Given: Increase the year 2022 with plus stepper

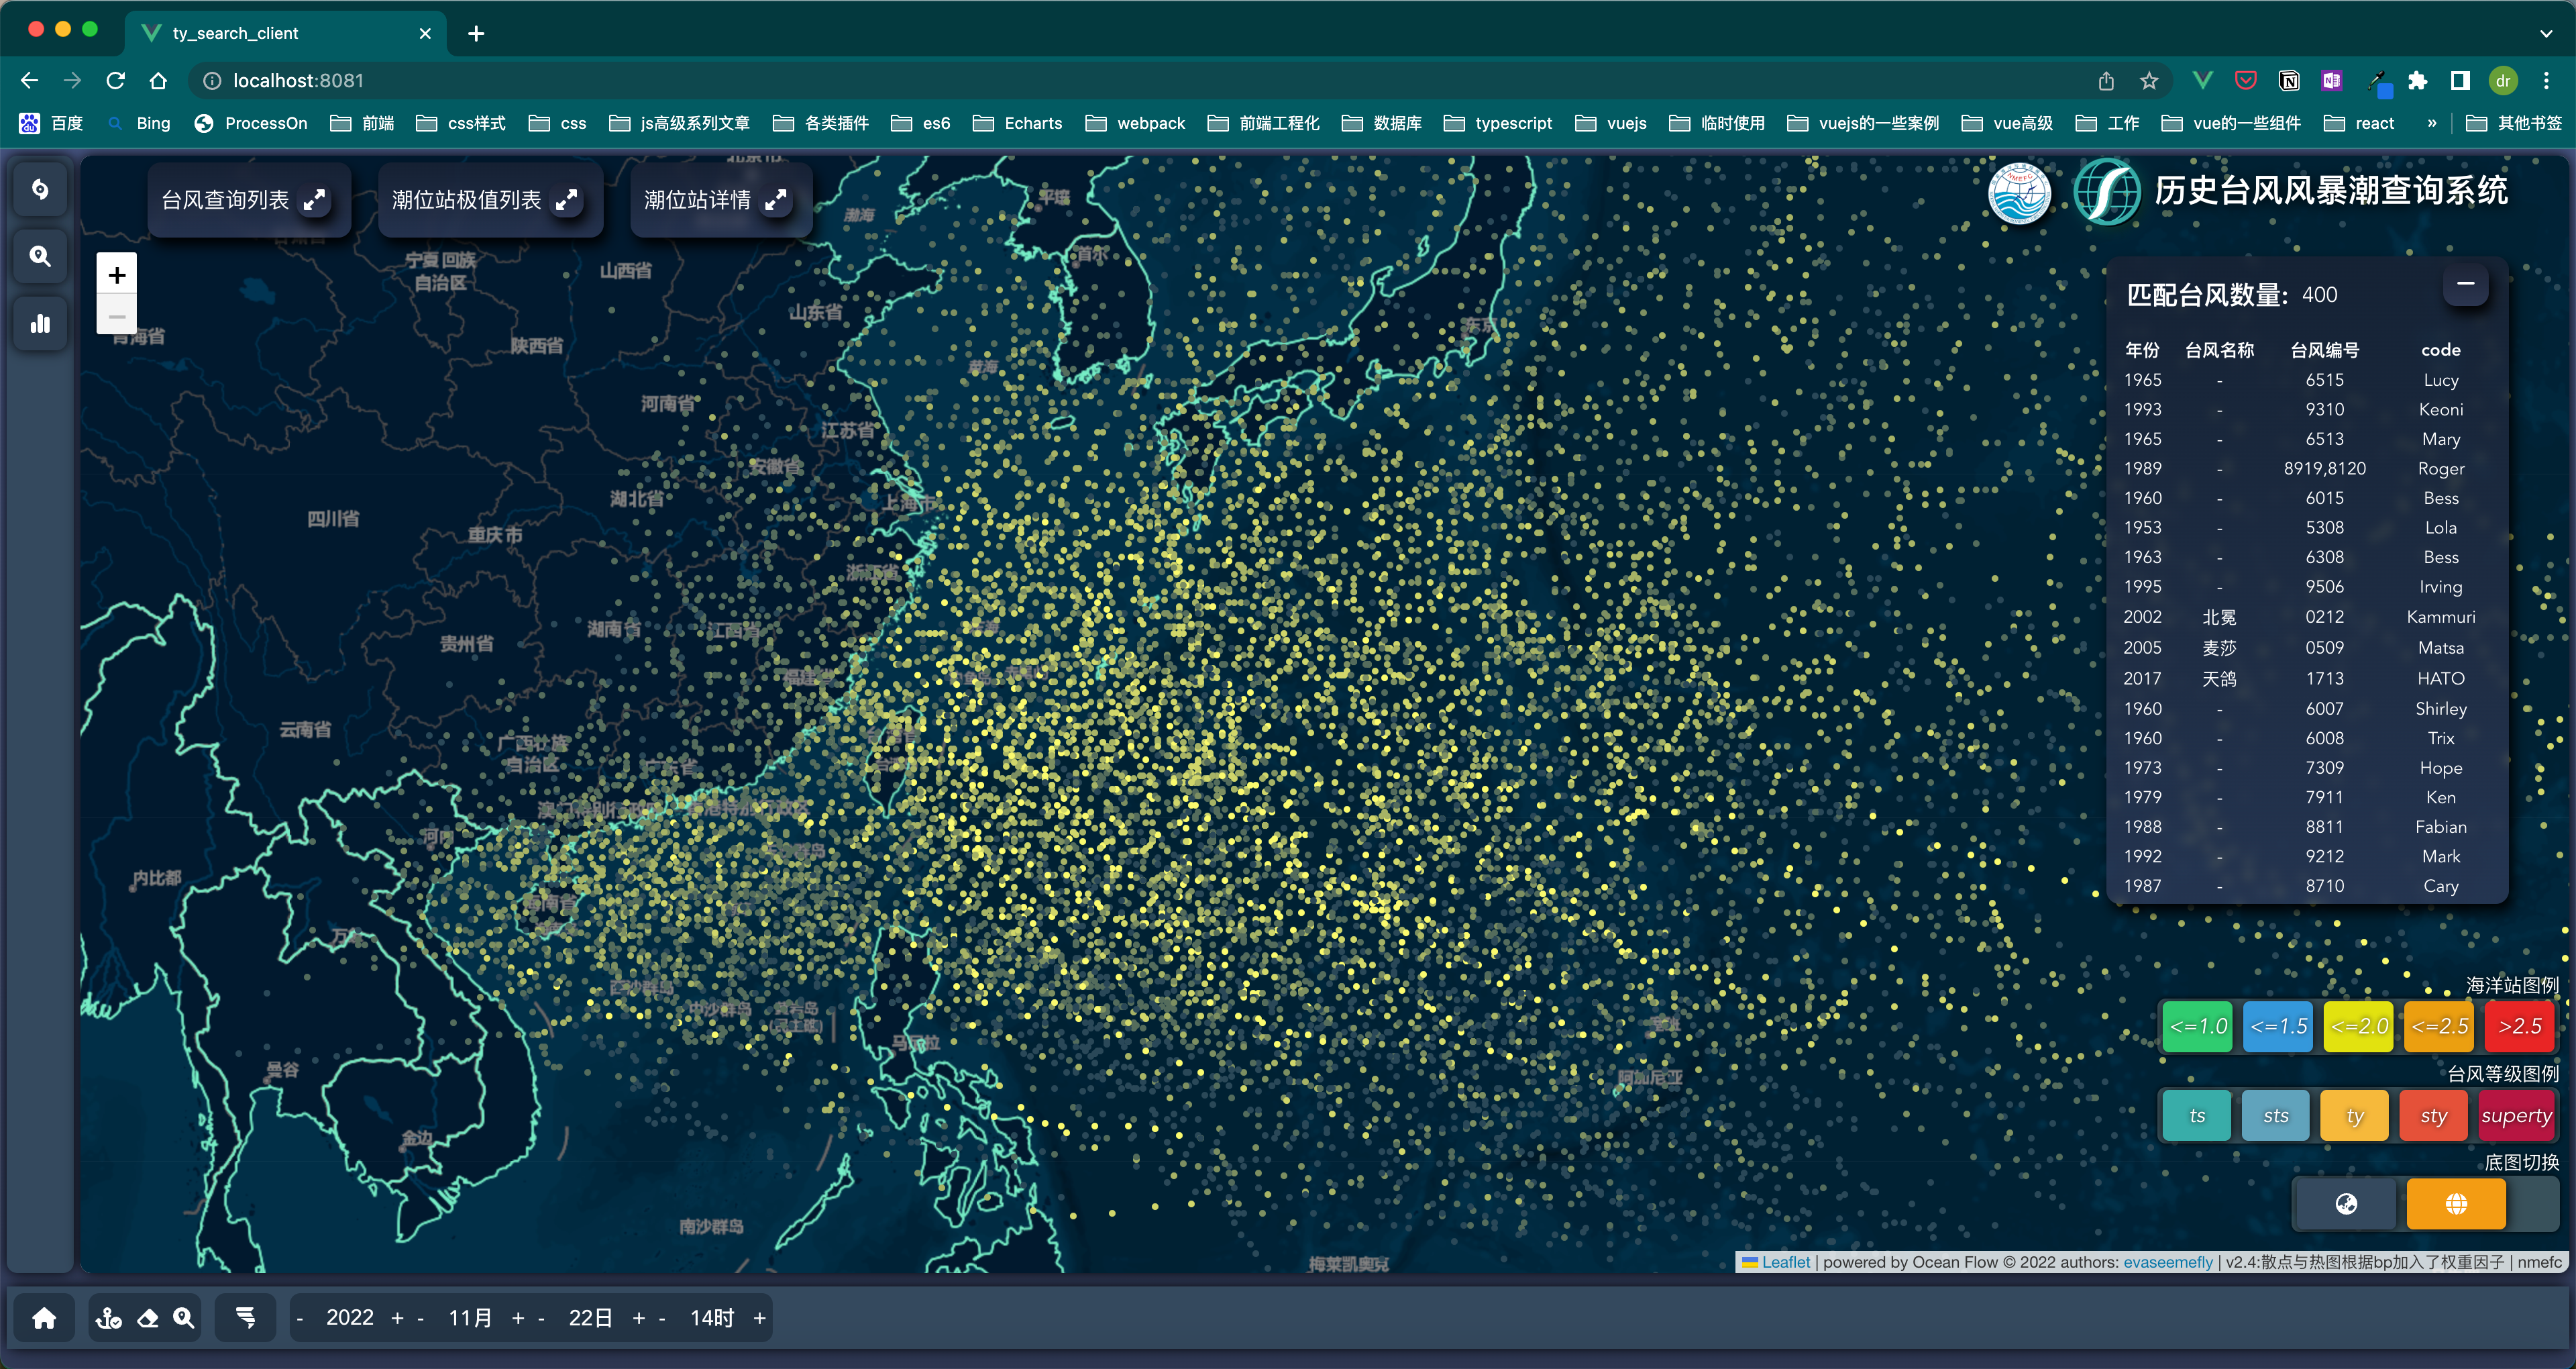Looking at the screenshot, I should pyautogui.click(x=397, y=1318).
